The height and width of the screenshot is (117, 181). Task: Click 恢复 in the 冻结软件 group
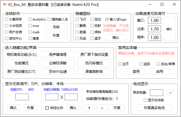click(56, 35)
